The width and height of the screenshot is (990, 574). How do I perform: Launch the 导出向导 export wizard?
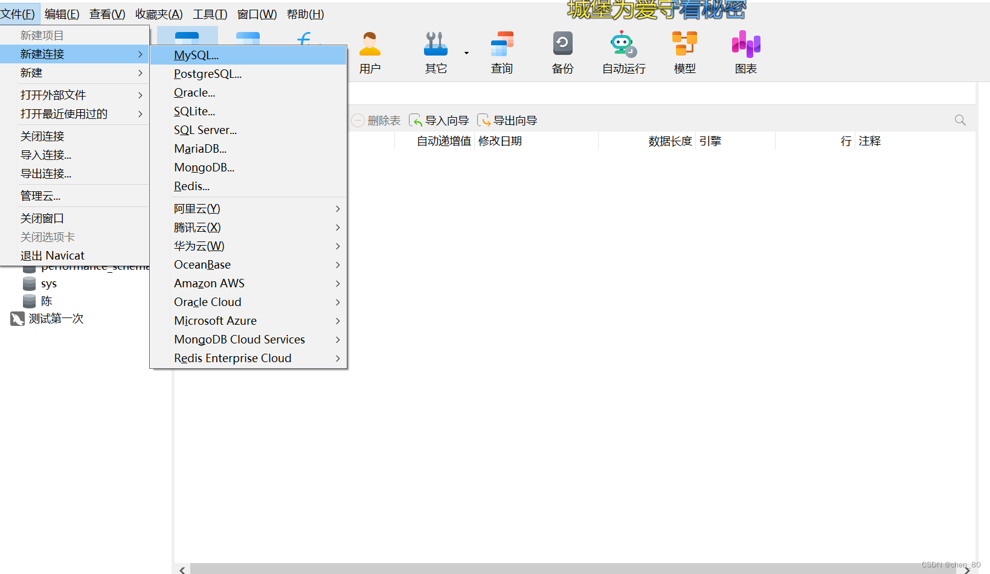507,120
